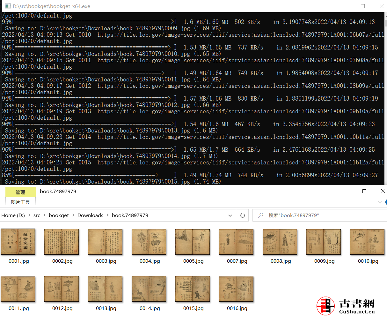This screenshot has height=317, width=387.
Task: Minimize the bookget console window
Action: [x=344, y=6]
